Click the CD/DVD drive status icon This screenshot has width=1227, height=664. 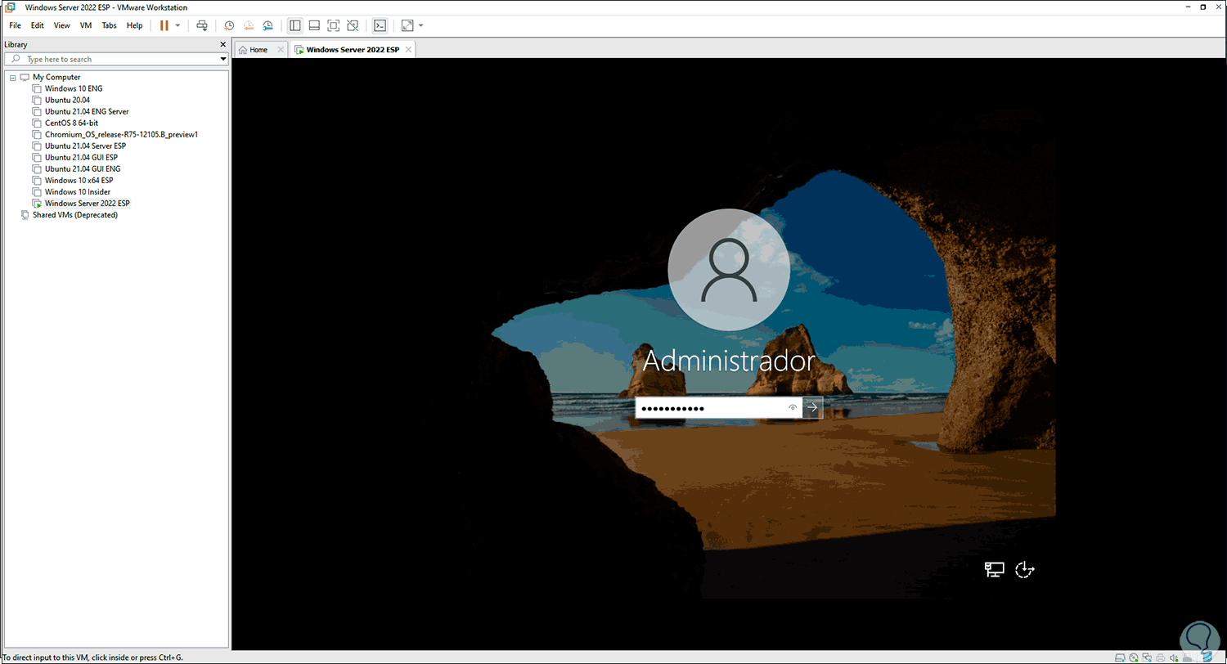click(x=1133, y=657)
